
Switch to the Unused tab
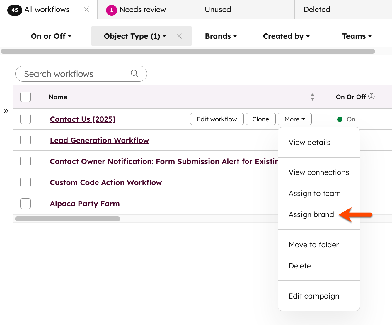tap(217, 9)
